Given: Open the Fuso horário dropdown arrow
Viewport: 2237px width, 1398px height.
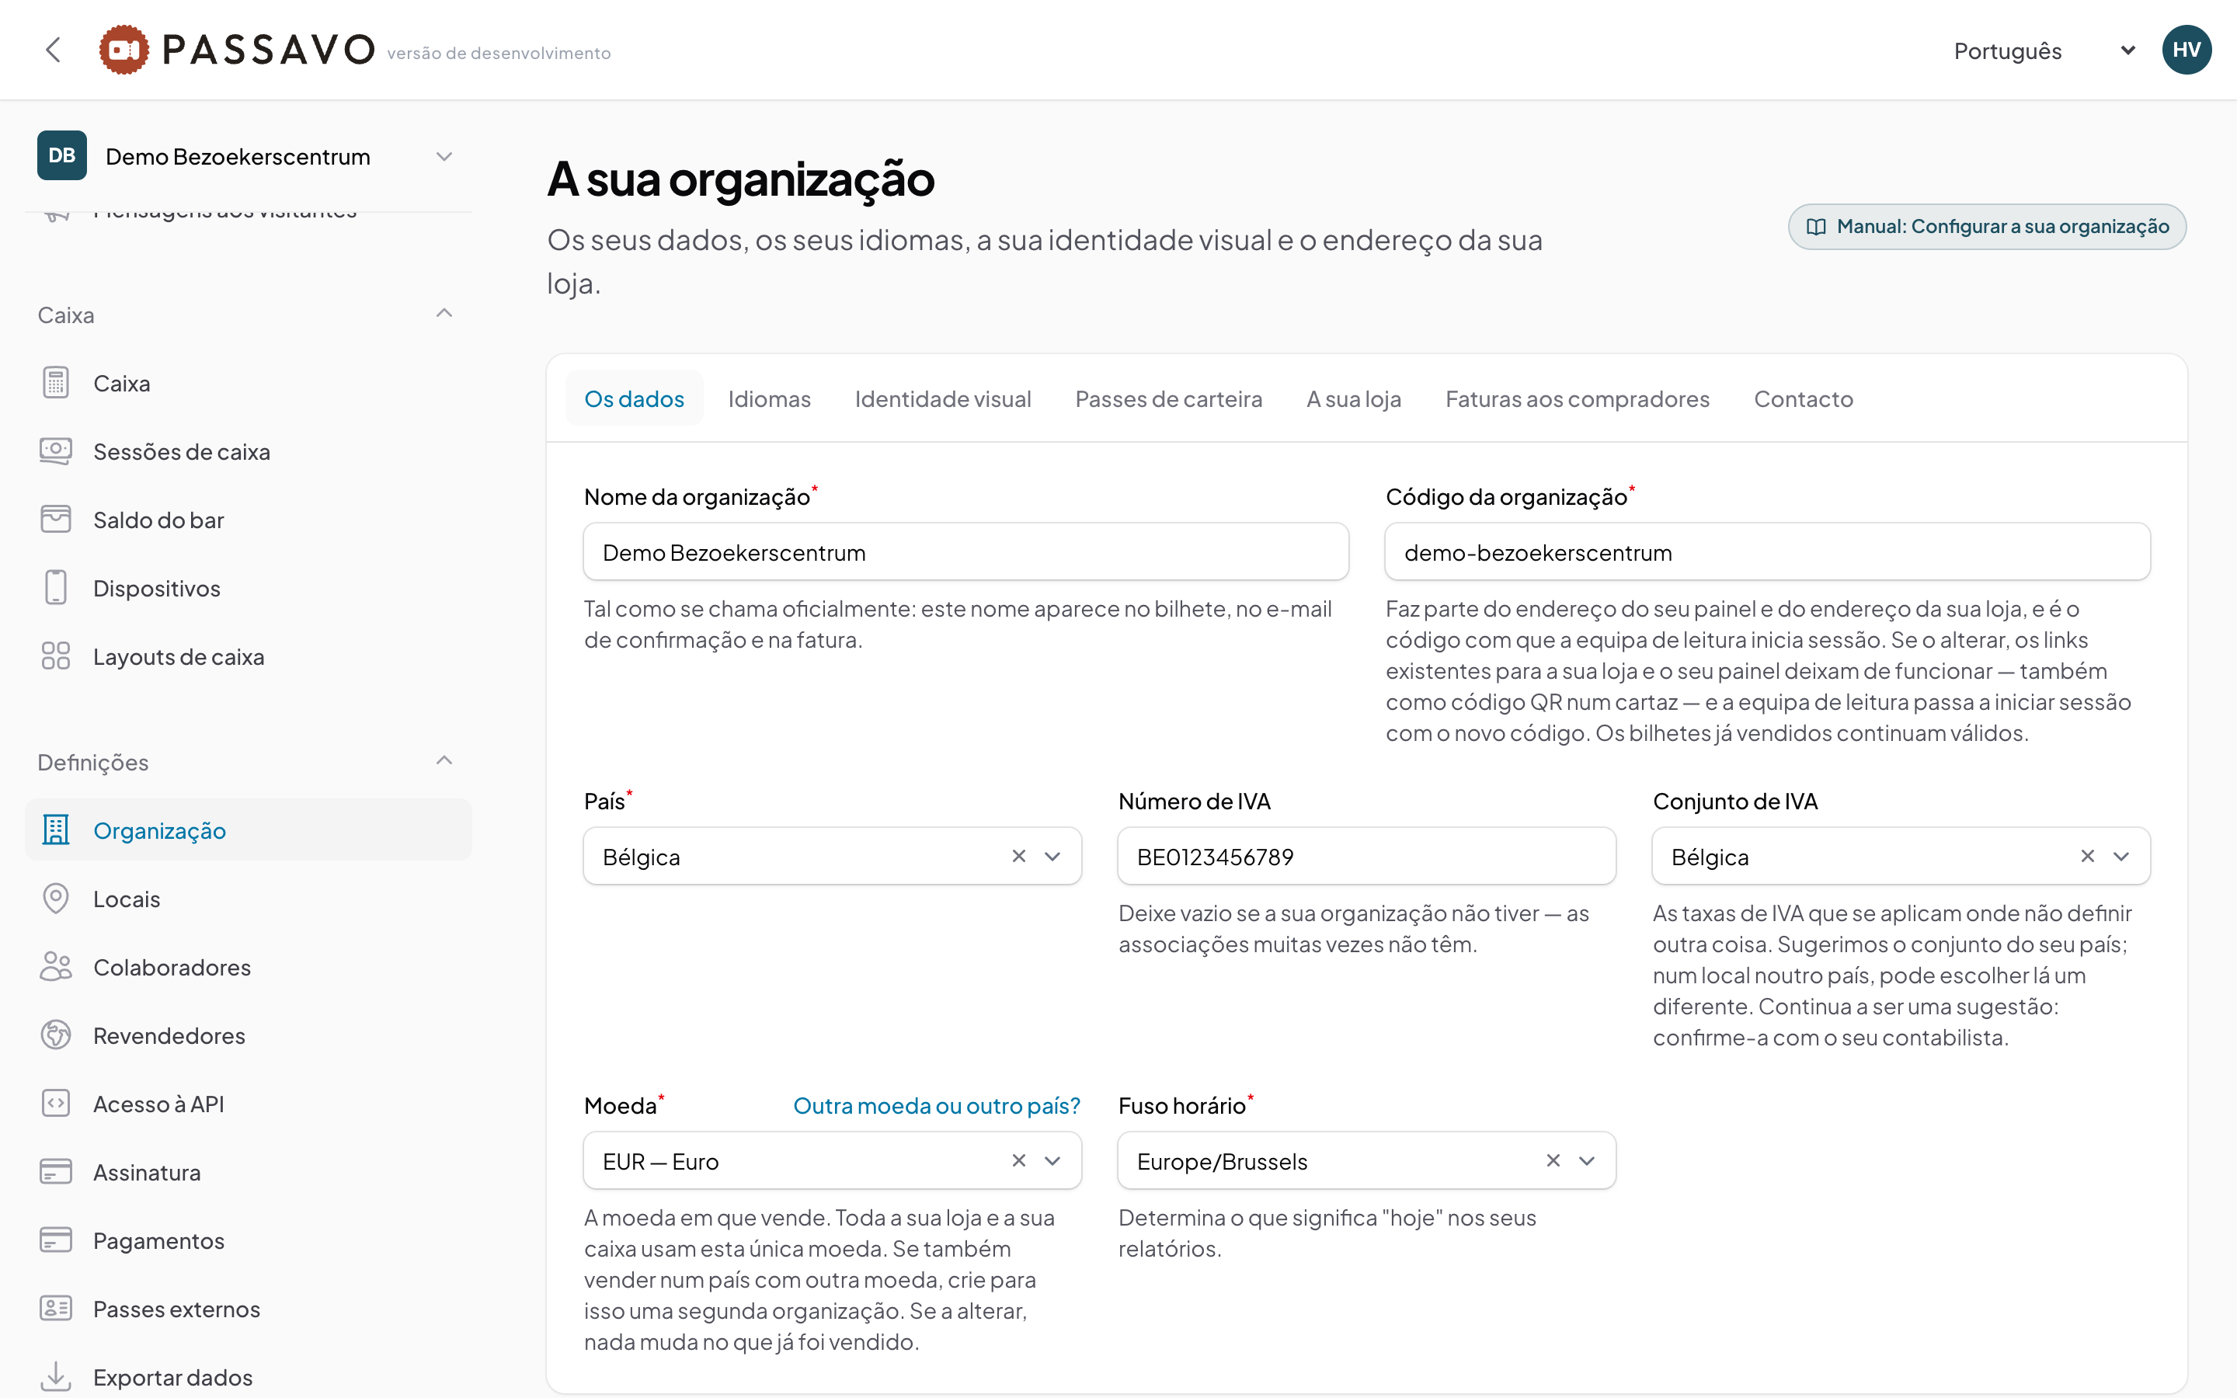Looking at the screenshot, I should 1587,1160.
